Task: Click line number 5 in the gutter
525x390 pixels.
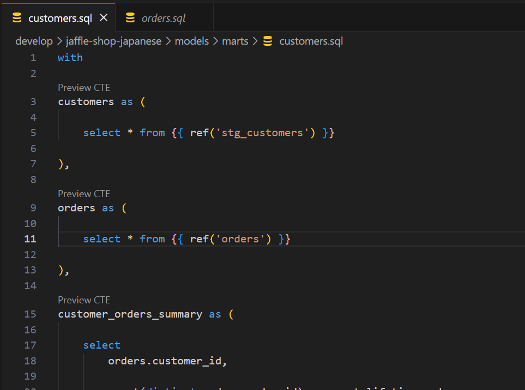Action: 33,133
